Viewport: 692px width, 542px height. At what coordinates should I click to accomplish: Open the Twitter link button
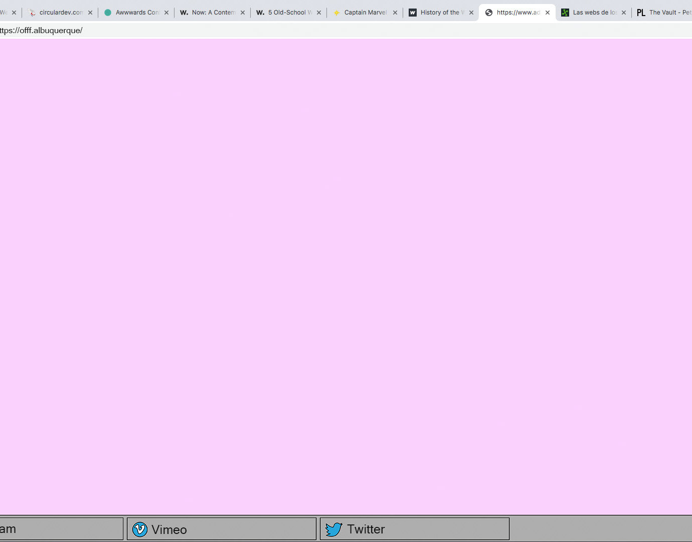click(x=415, y=529)
